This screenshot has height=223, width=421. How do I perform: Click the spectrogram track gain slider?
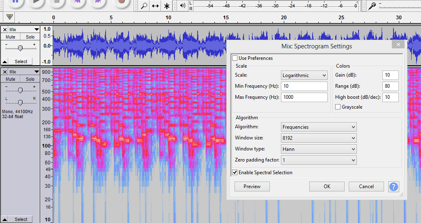point(20,90)
